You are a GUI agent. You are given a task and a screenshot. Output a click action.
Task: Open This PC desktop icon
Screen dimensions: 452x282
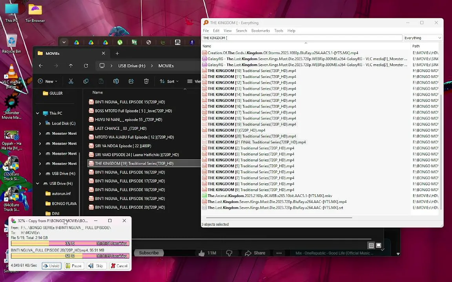tap(11, 13)
